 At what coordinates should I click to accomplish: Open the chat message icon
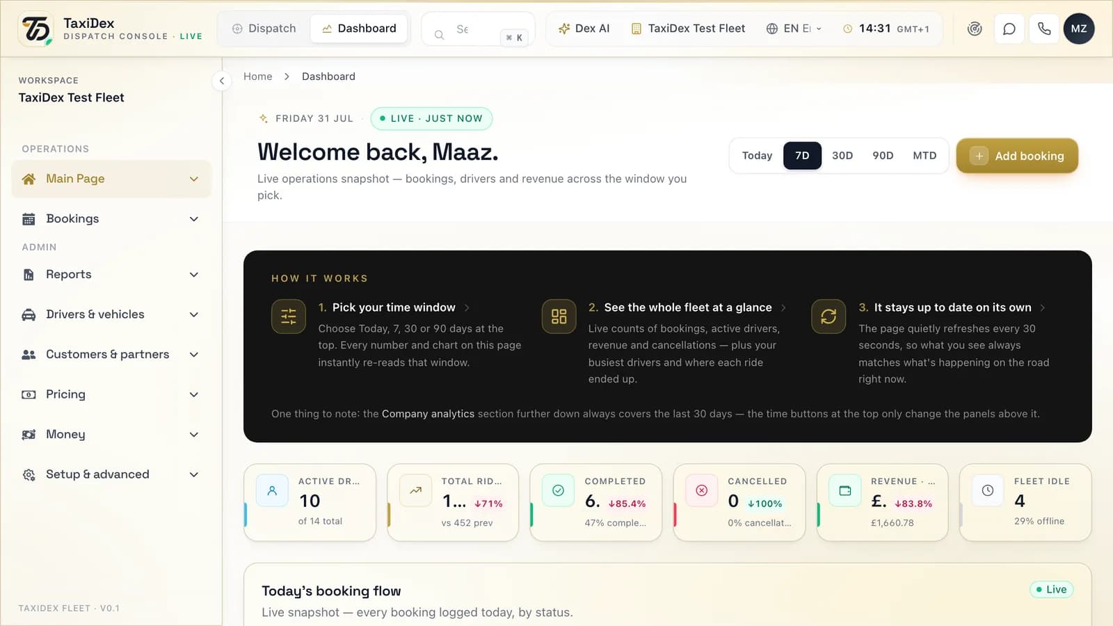pos(1009,29)
